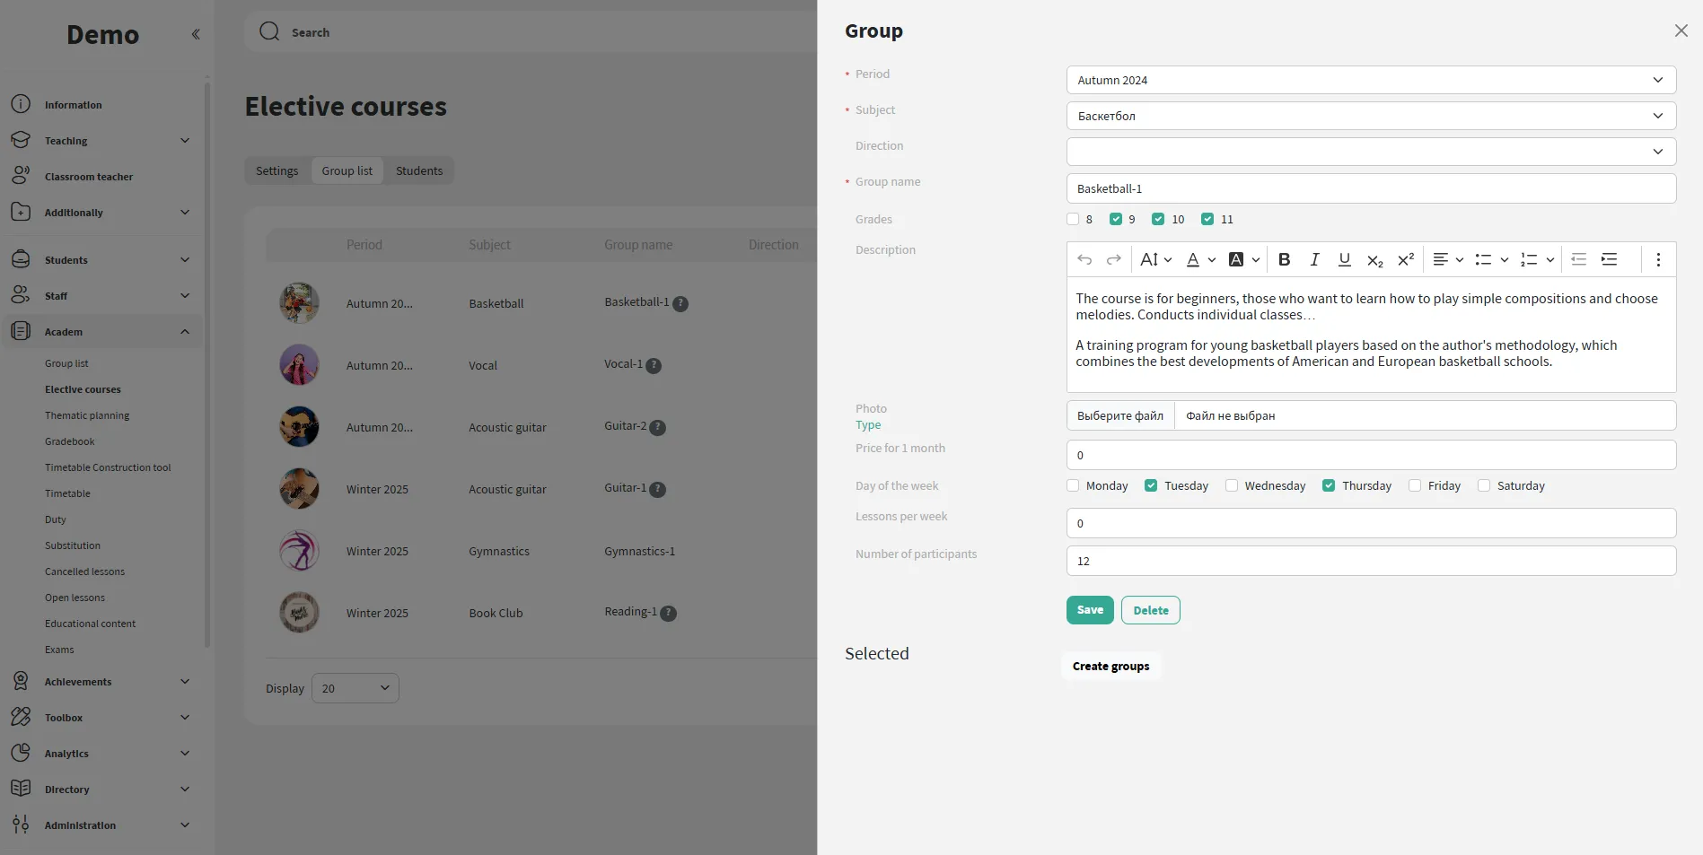Open the Period dropdown Autumn 2024
Screen dimensions: 1703x855
click(x=1370, y=80)
